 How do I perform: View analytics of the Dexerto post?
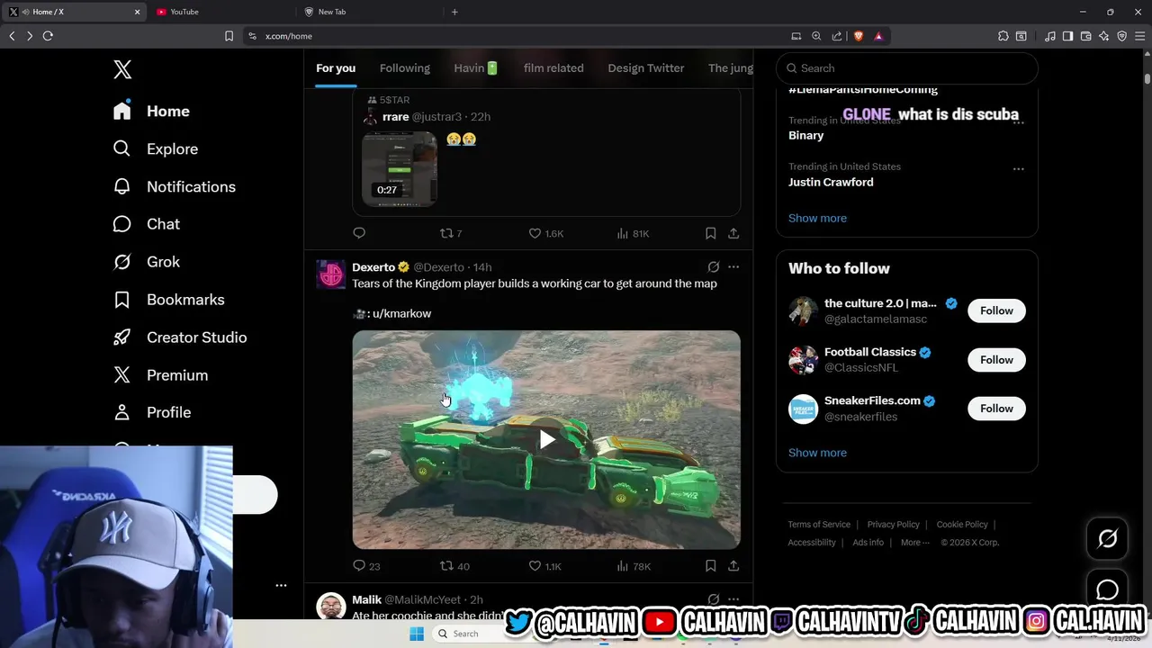634,566
